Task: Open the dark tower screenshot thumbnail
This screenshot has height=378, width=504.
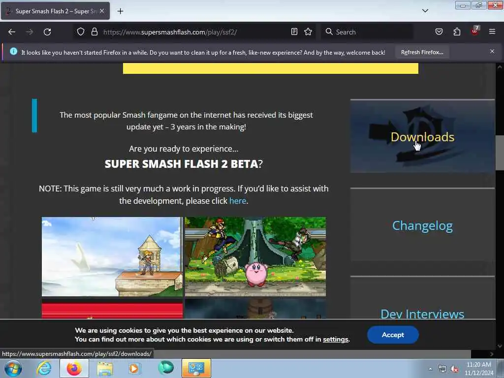Action: [255, 309]
